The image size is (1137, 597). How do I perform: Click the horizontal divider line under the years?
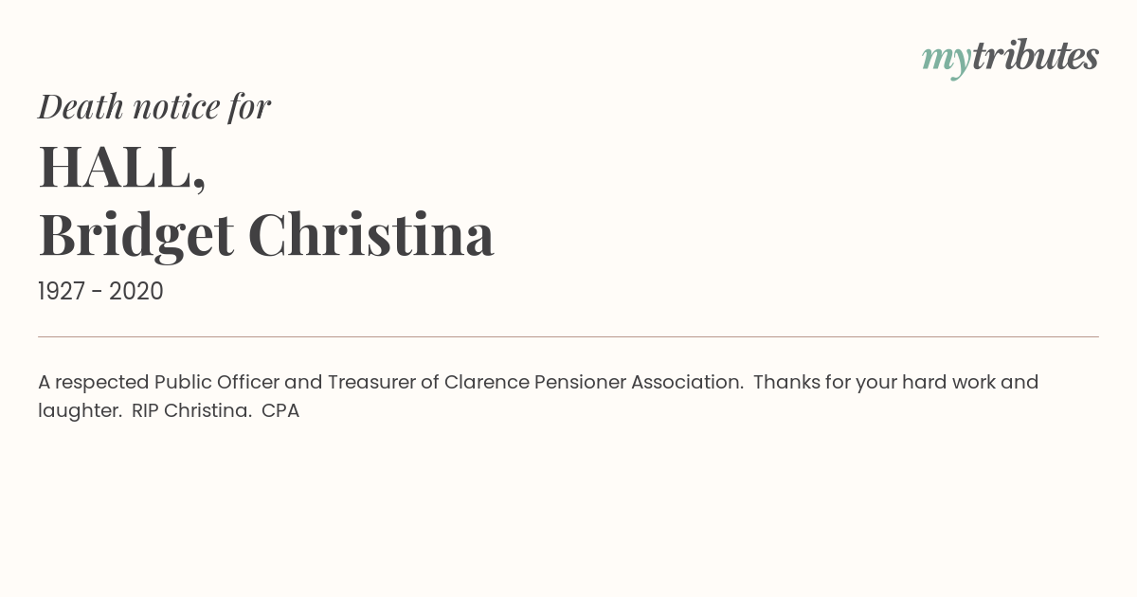(568, 336)
